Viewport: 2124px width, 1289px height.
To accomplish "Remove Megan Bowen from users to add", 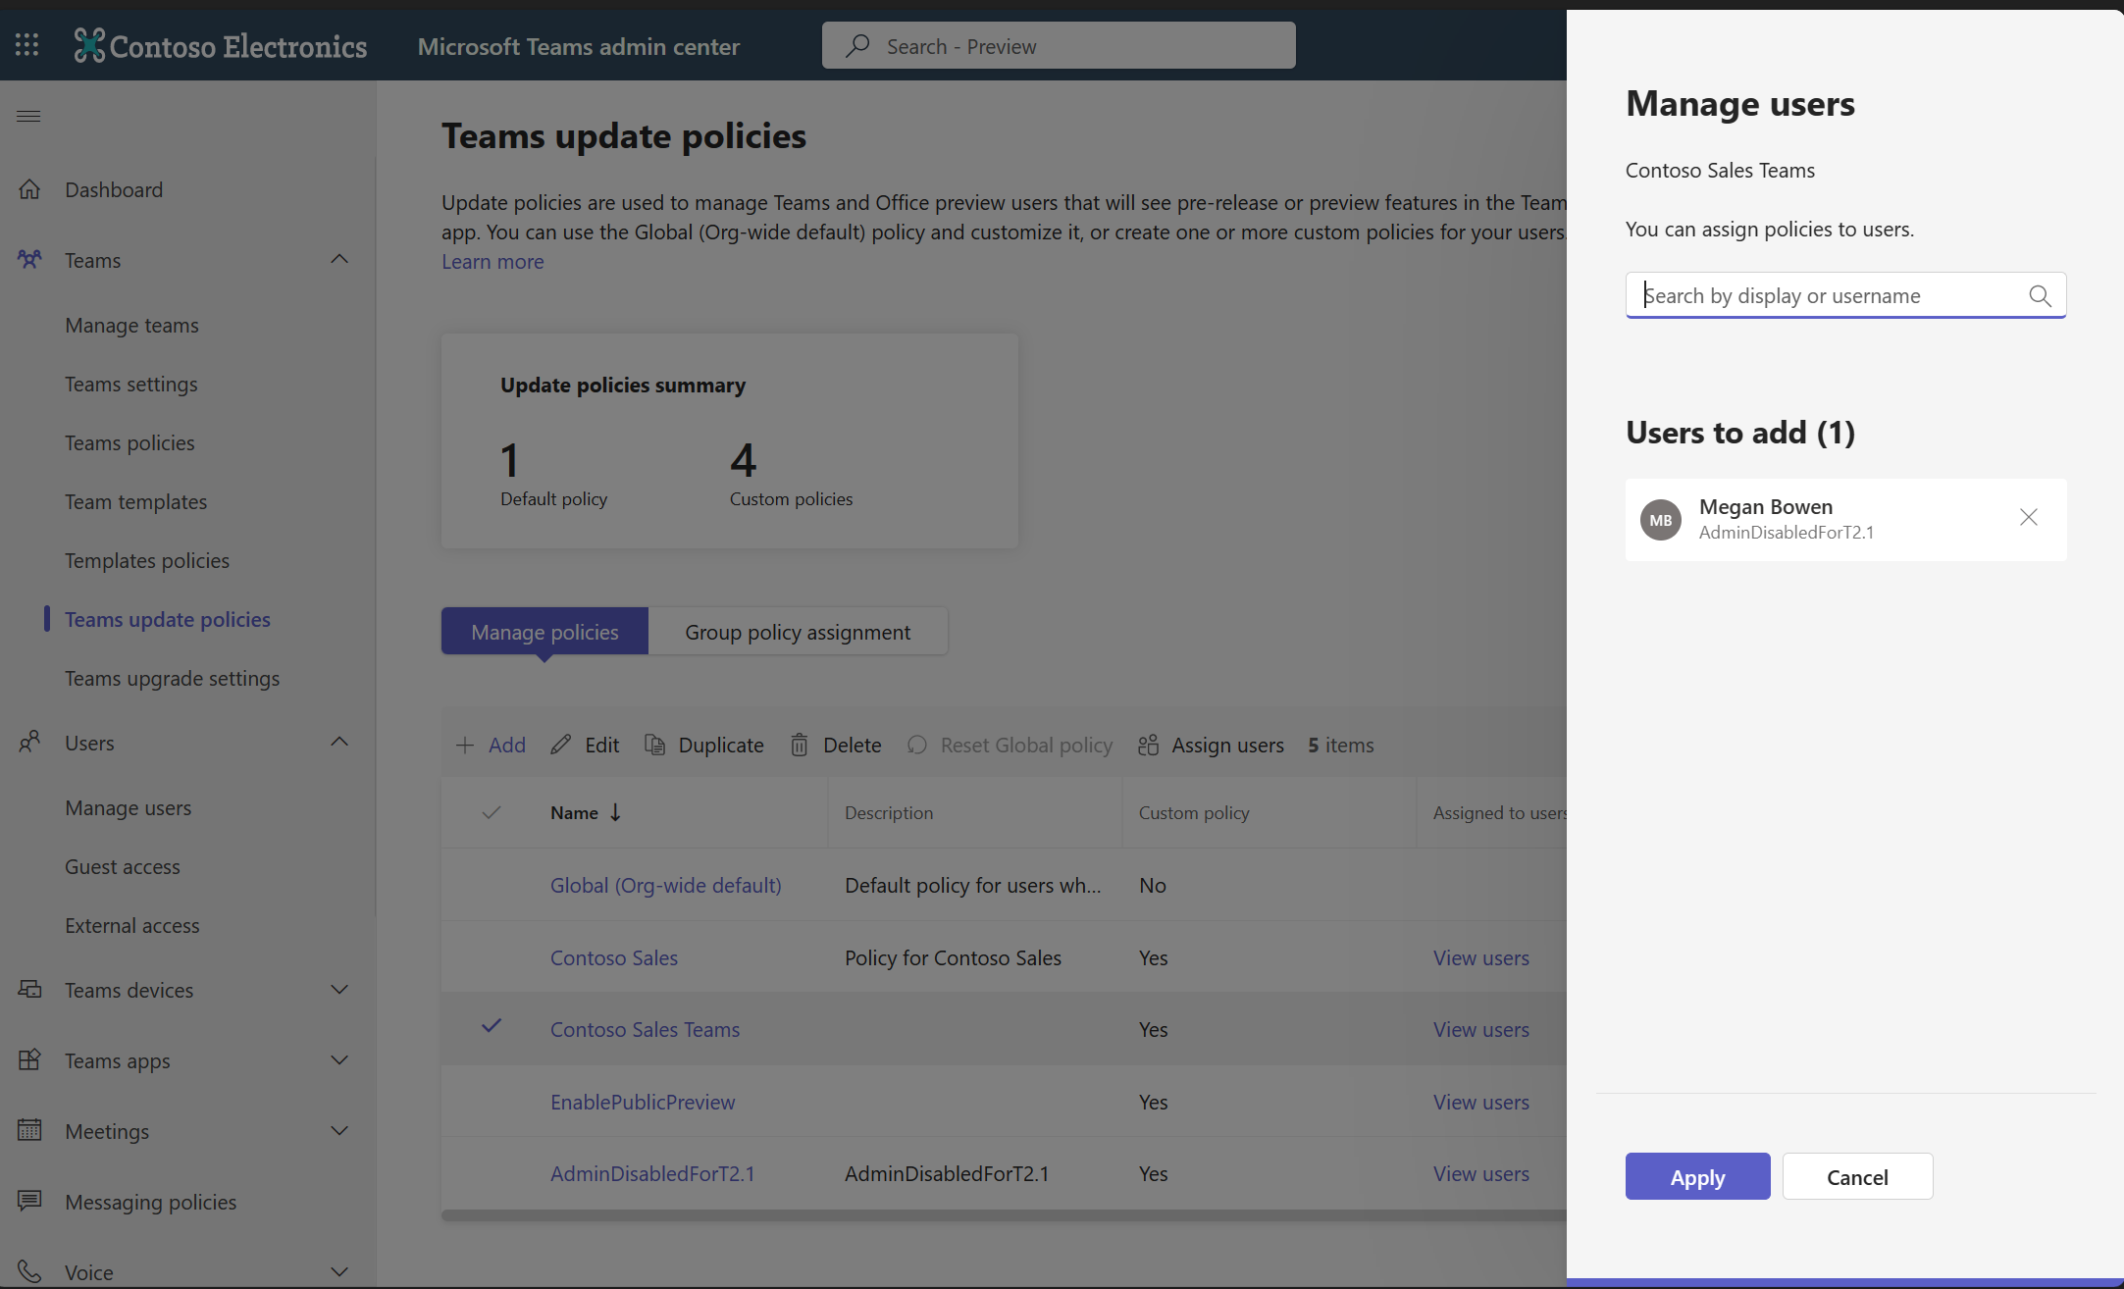I will 2030,517.
